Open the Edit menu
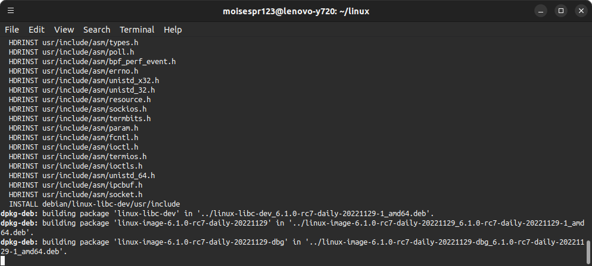 pyautogui.click(x=36, y=30)
